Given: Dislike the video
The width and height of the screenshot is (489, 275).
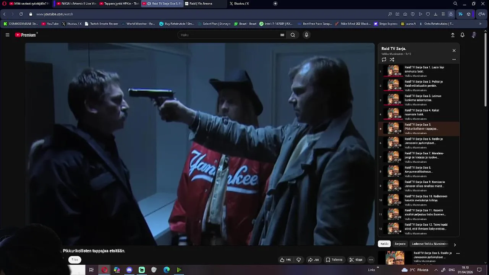Looking at the screenshot, I should coord(299,260).
